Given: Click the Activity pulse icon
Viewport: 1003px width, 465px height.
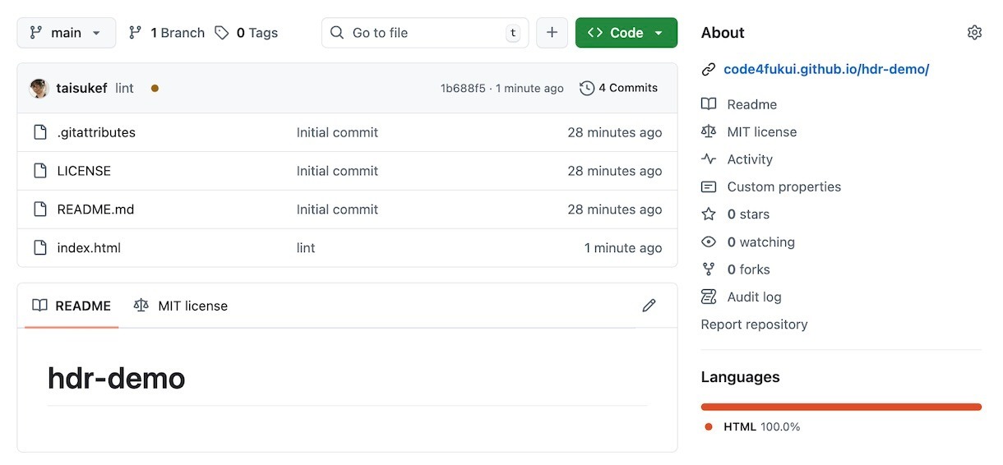Looking at the screenshot, I should click(x=709, y=159).
